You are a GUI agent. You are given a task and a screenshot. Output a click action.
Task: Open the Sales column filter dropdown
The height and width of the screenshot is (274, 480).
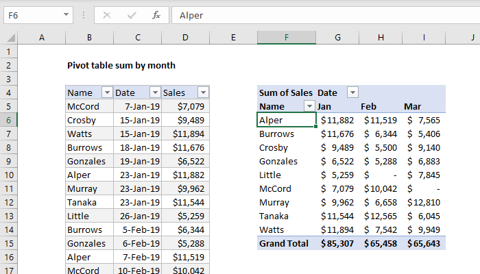pyautogui.click(x=202, y=92)
